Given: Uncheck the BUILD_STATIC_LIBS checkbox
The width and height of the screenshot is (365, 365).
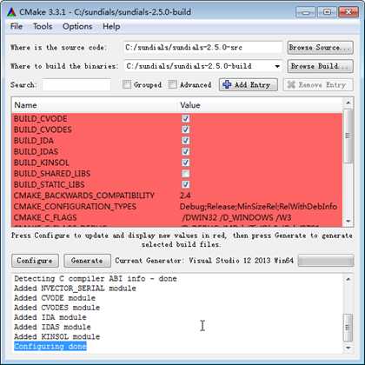Looking at the screenshot, I should [x=186, y=184].
